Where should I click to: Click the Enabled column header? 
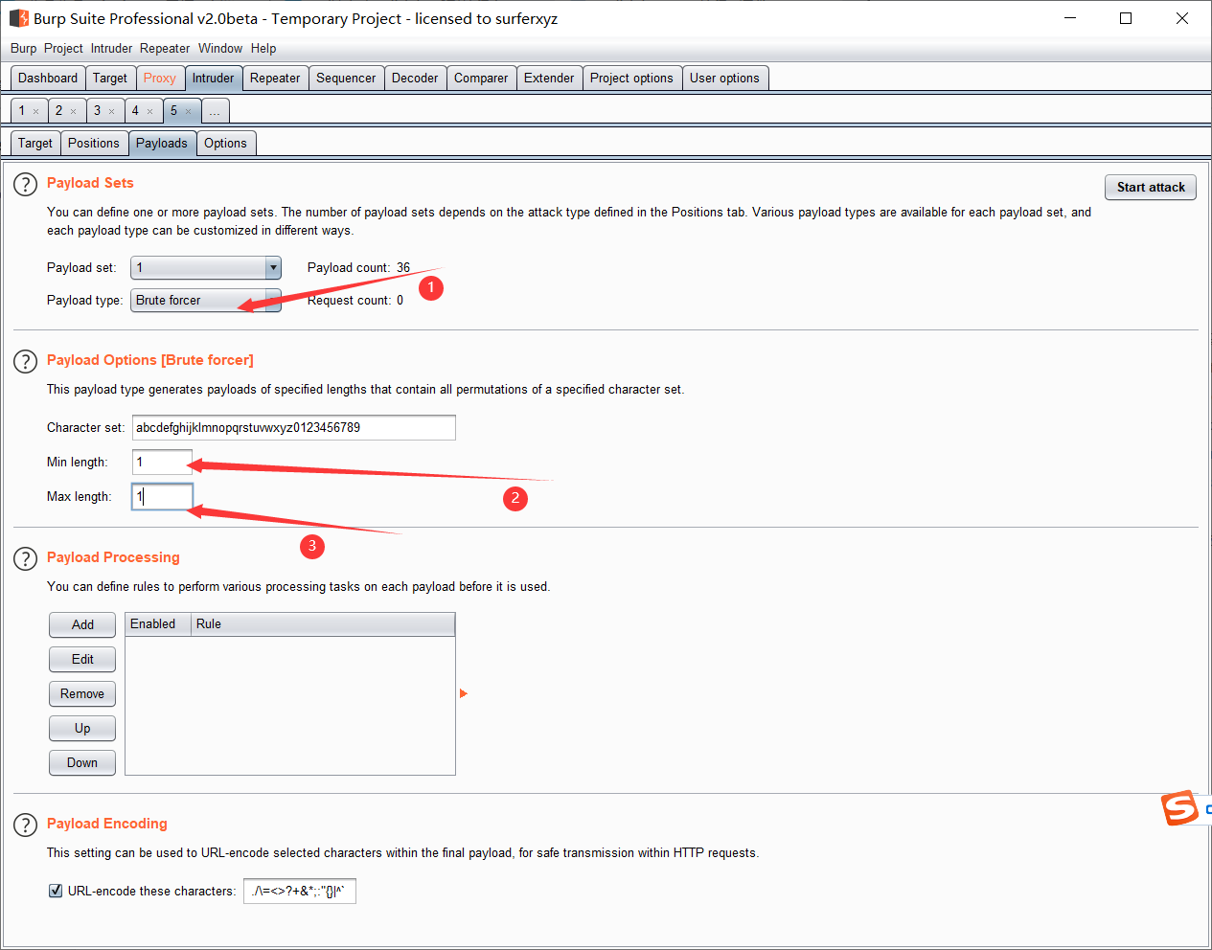tap(157, 624)
